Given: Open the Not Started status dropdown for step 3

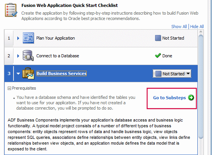Looking at the screenshot, I should pyautogui.click(x=172, y=73).
